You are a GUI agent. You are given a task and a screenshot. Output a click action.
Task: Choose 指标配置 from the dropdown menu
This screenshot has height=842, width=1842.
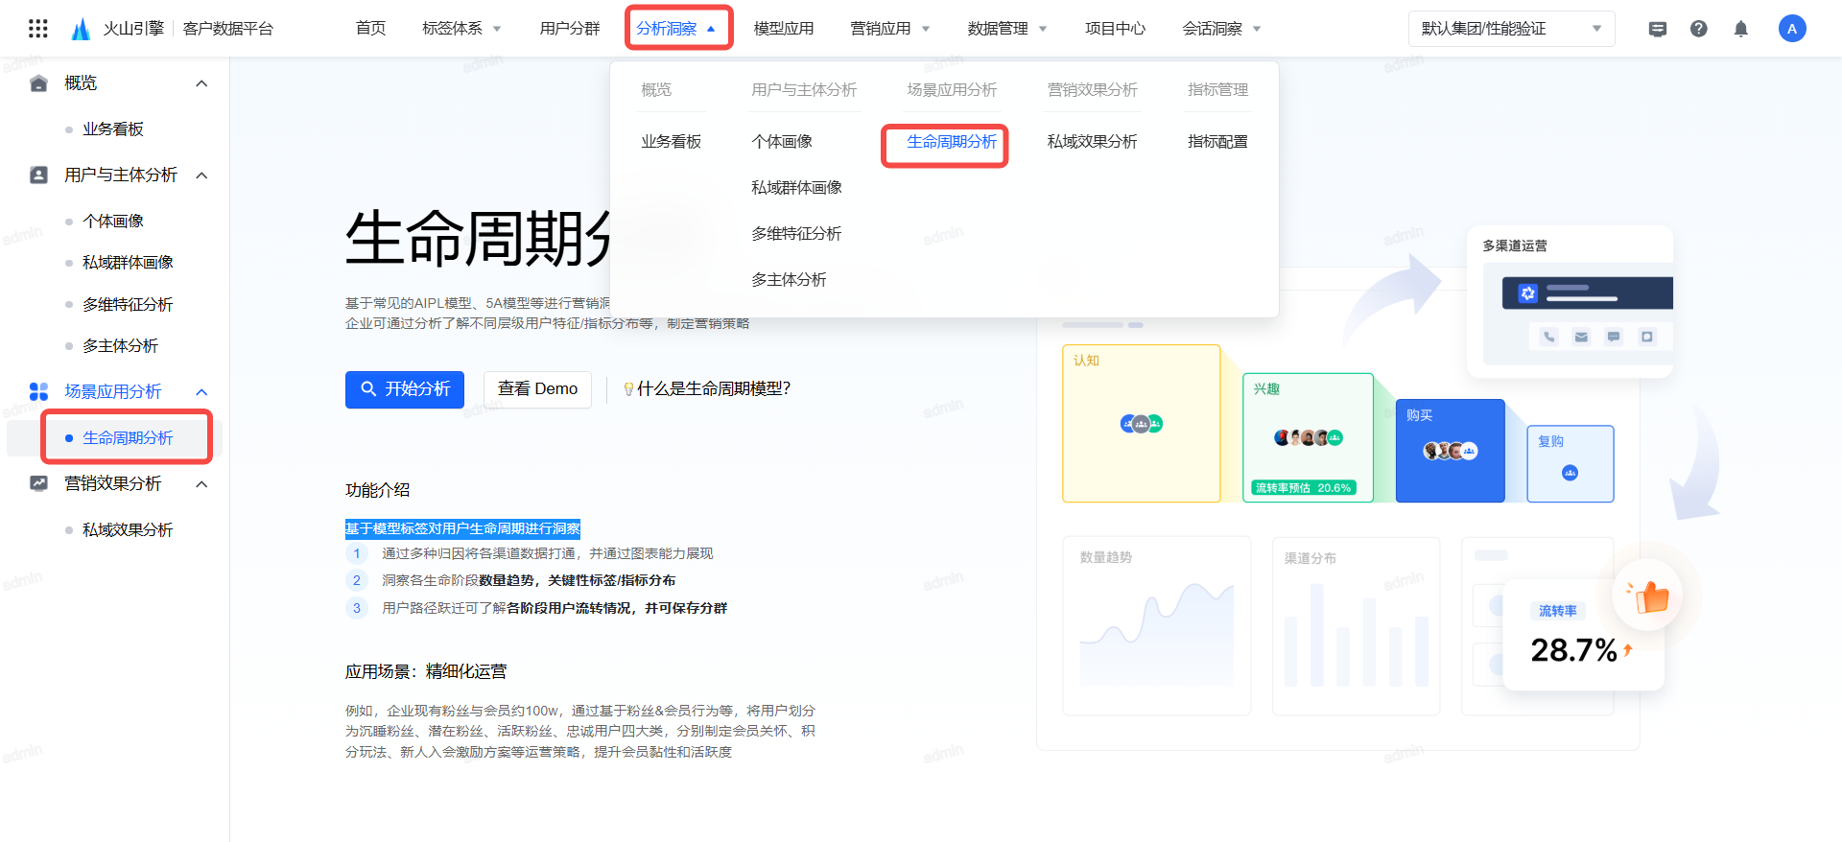pyautogui.click(x=1217, y=142)
